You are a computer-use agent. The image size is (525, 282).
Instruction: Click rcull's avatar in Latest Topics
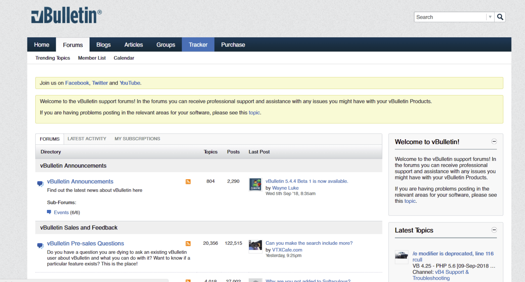coord(402,257)
